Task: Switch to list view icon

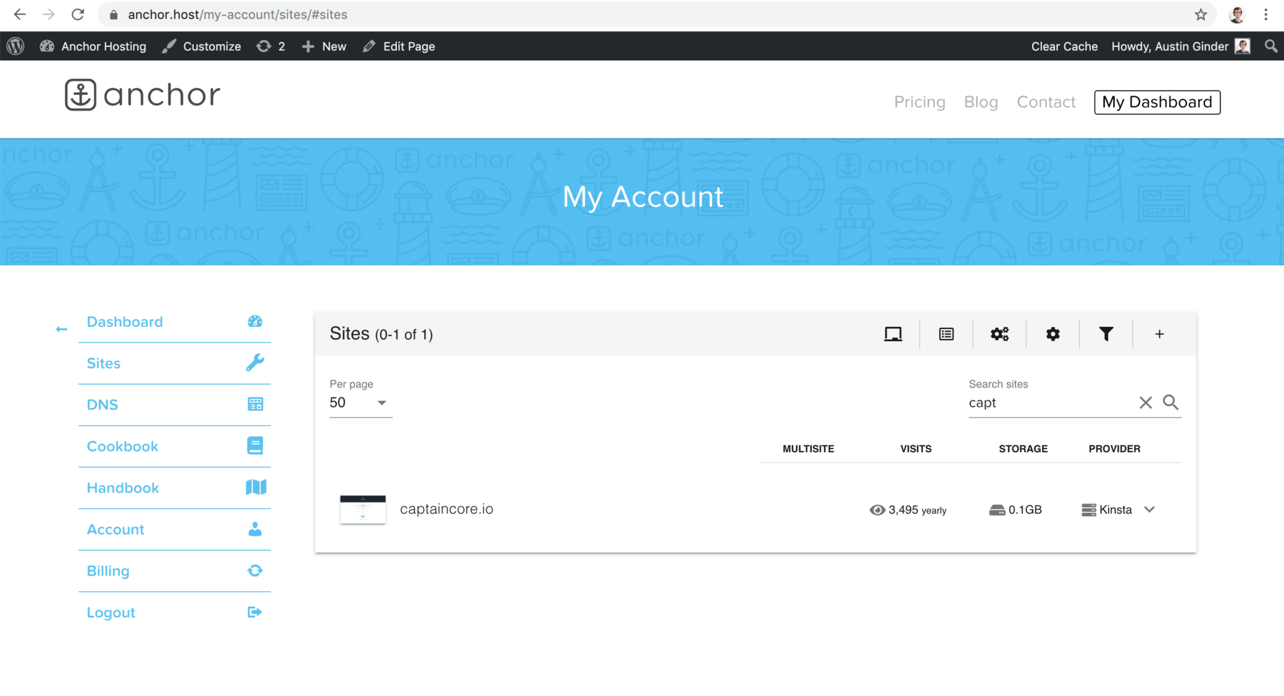Action: [x=946, y=334]
